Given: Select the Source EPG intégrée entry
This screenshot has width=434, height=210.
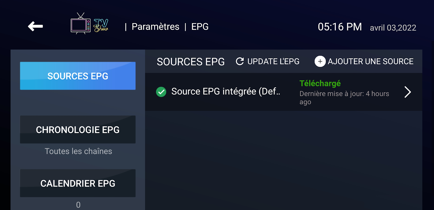Looking at the screenshot, I should point(226,92).
